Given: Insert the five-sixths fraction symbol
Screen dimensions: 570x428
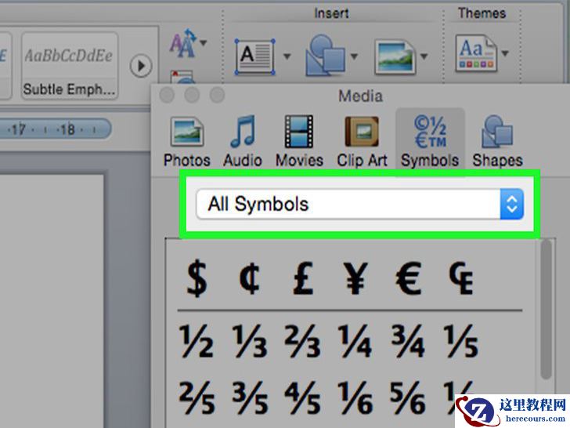Looking at the screenshot, I should click(x=408, y=397).
